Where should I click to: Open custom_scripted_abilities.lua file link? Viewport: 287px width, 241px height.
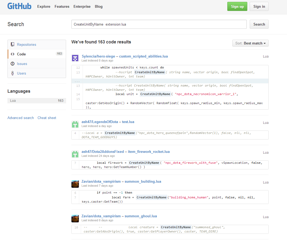143,56
